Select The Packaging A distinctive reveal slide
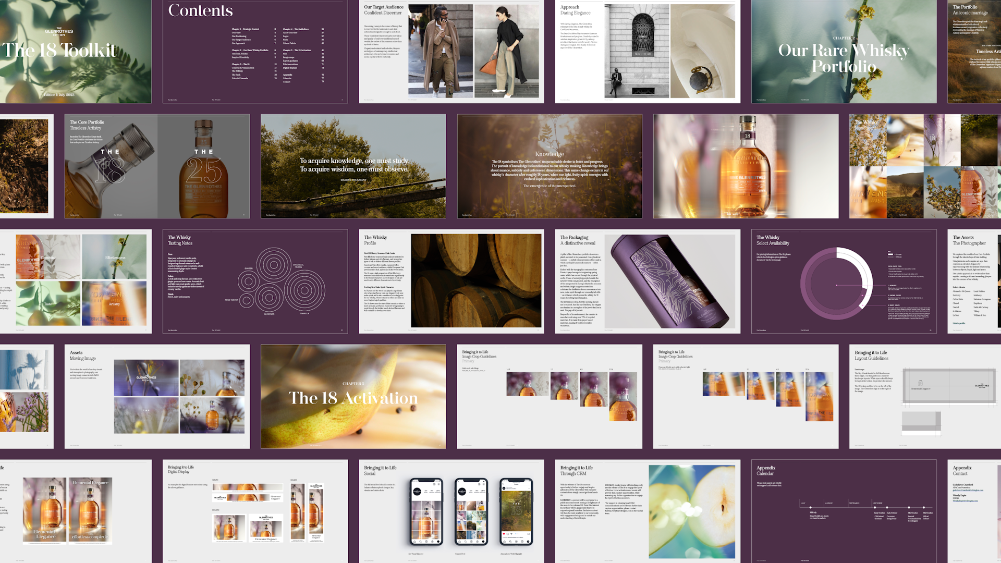This screenshot has height=563, width=1001. pyautogui.click(x=648, y=281)
